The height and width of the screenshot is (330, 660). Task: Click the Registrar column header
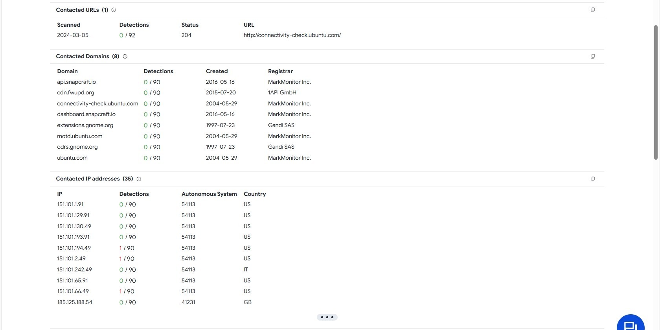tap(280, 71)
